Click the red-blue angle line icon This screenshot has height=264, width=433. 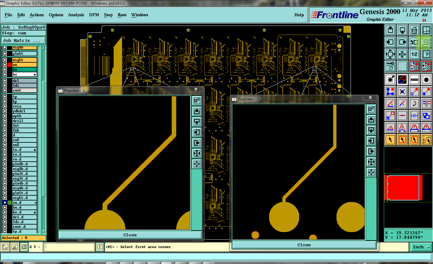point(390,104)
